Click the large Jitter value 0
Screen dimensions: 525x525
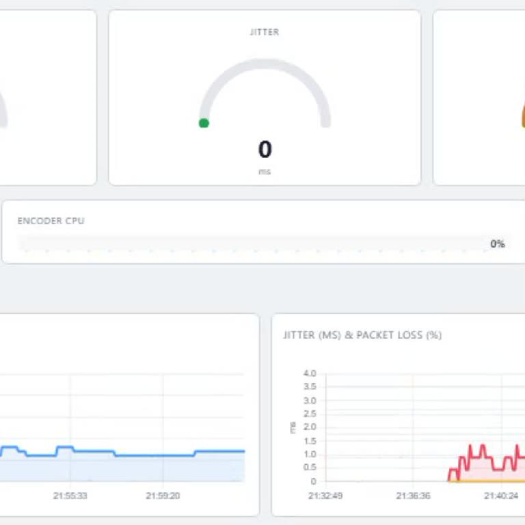pos(265,149)
